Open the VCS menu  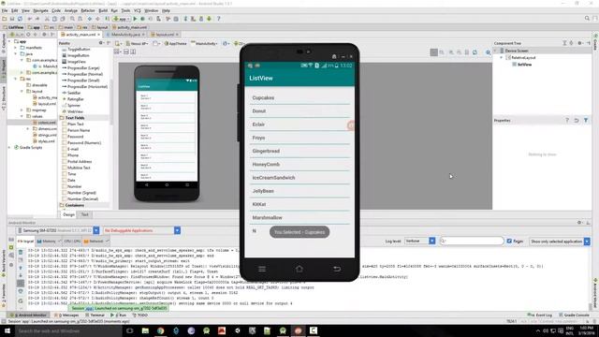tap(138, 10)
